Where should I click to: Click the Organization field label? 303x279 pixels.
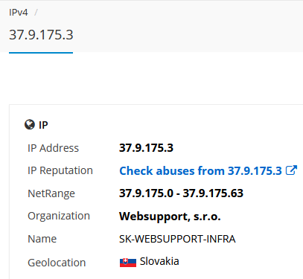[x=59, y=216]
